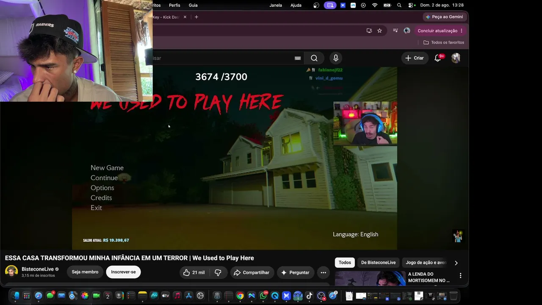
Task: Open the YouTube notifications bell
Action: (x=438, y=58)
